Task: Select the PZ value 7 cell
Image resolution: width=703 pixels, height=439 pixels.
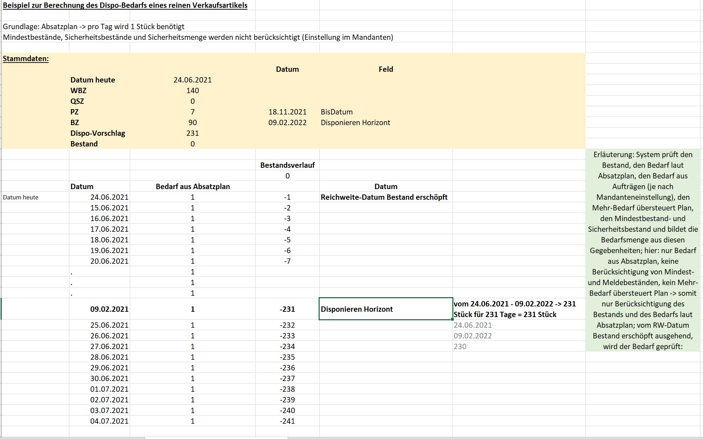Action: click(192, 112)
